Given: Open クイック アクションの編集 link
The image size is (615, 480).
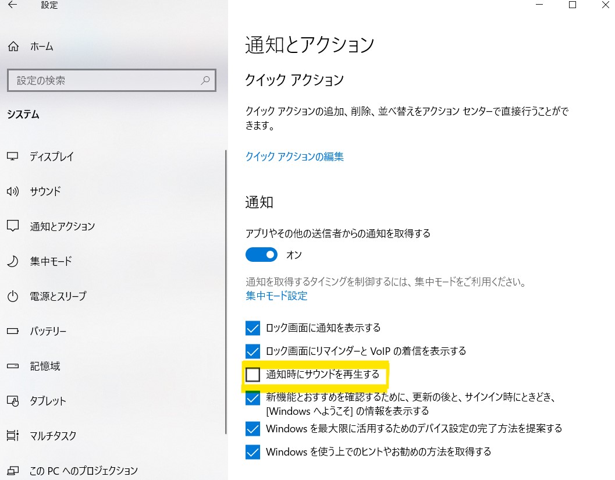Looking at the screenshot, I should coord(294,156).
